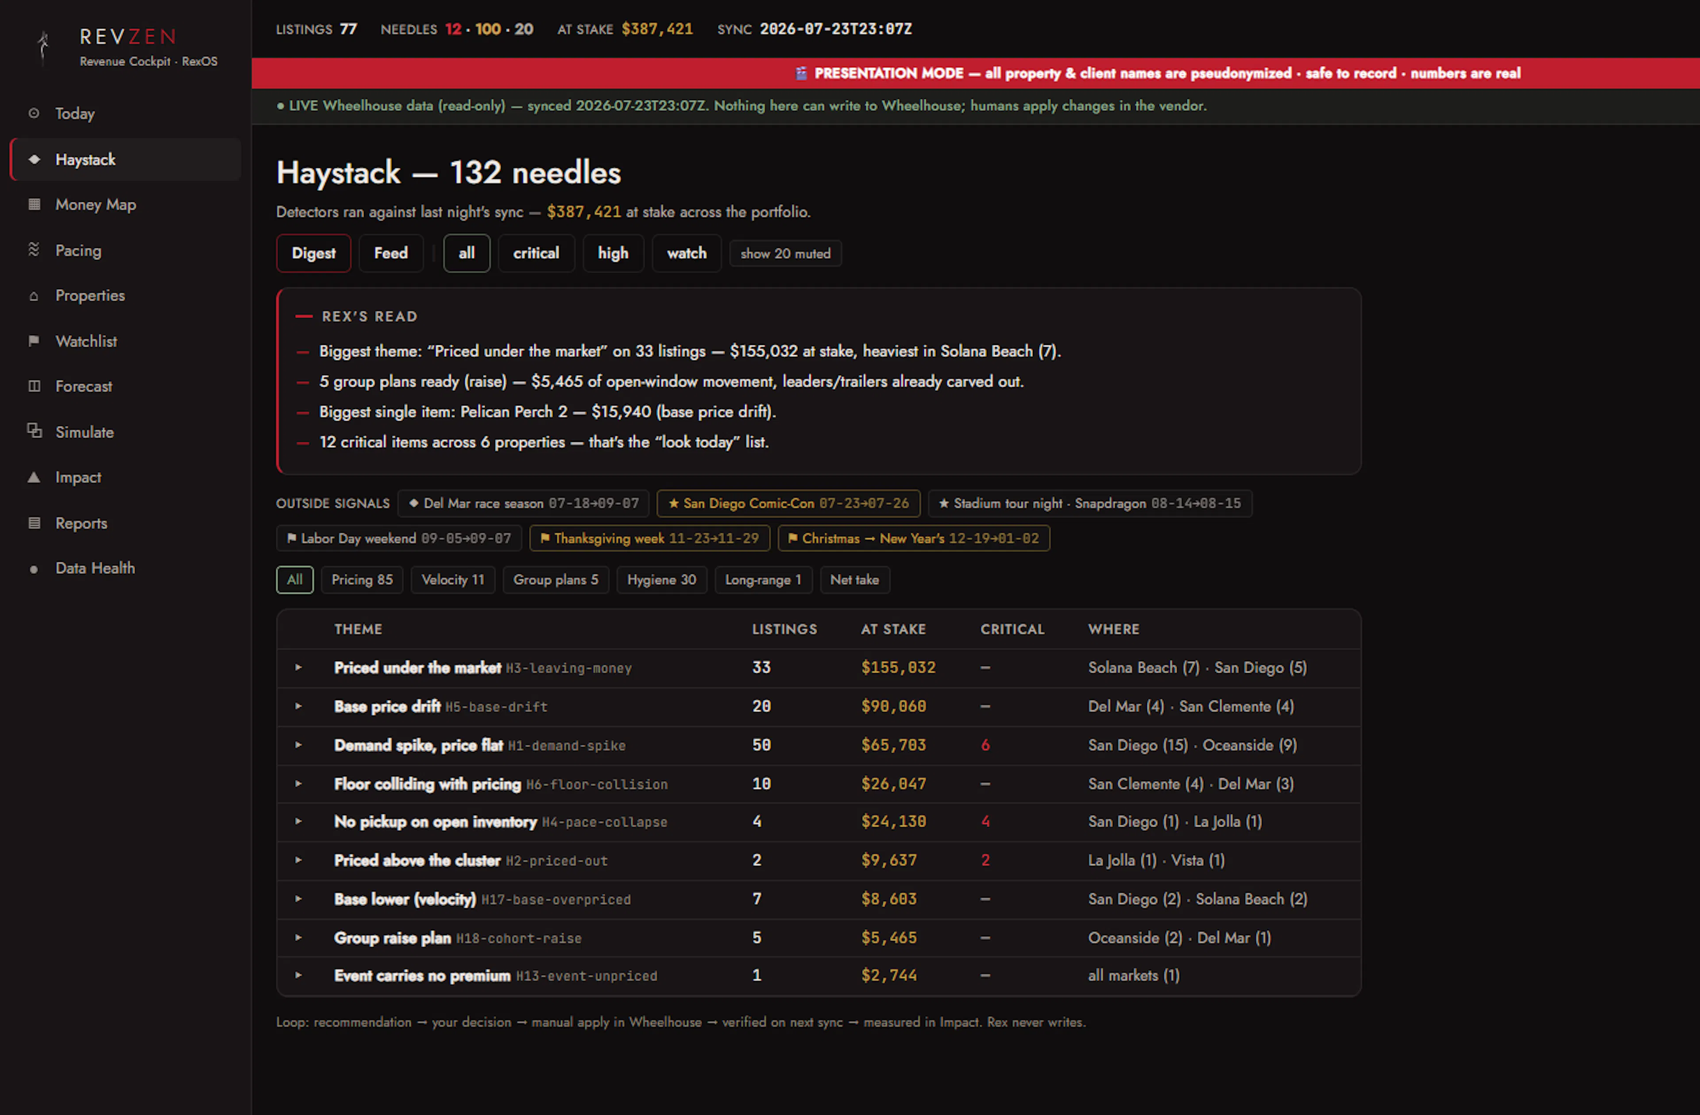Click the star icon on San Diego Comic-Con signal

pyautogui.click(x=673, y=503)
